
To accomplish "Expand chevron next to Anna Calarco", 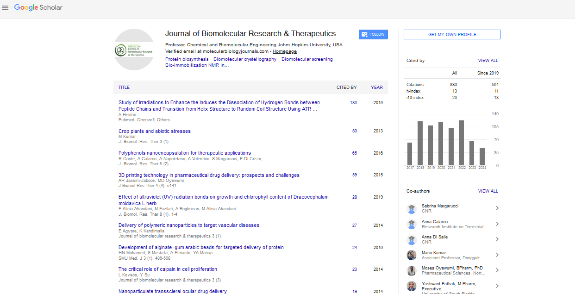I will click(x=497, y=224).
